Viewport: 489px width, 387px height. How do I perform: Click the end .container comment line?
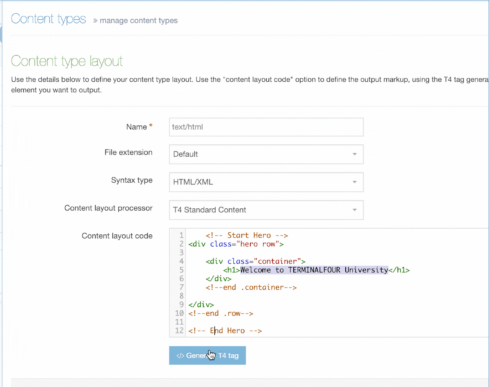tap(251, 288)
